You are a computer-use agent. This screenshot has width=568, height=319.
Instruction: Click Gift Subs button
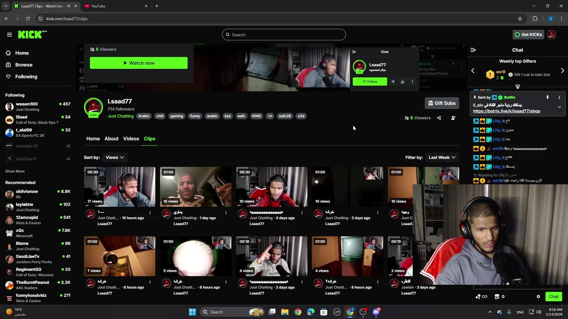[442, 103]
